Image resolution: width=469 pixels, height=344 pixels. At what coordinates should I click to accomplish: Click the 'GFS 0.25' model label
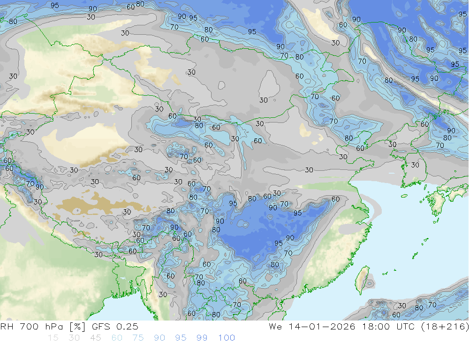(x=115, y=326)
